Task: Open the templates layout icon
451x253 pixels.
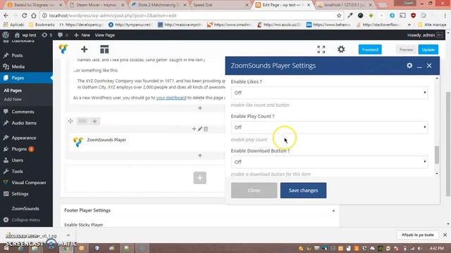Action: [x=104, y=49]
